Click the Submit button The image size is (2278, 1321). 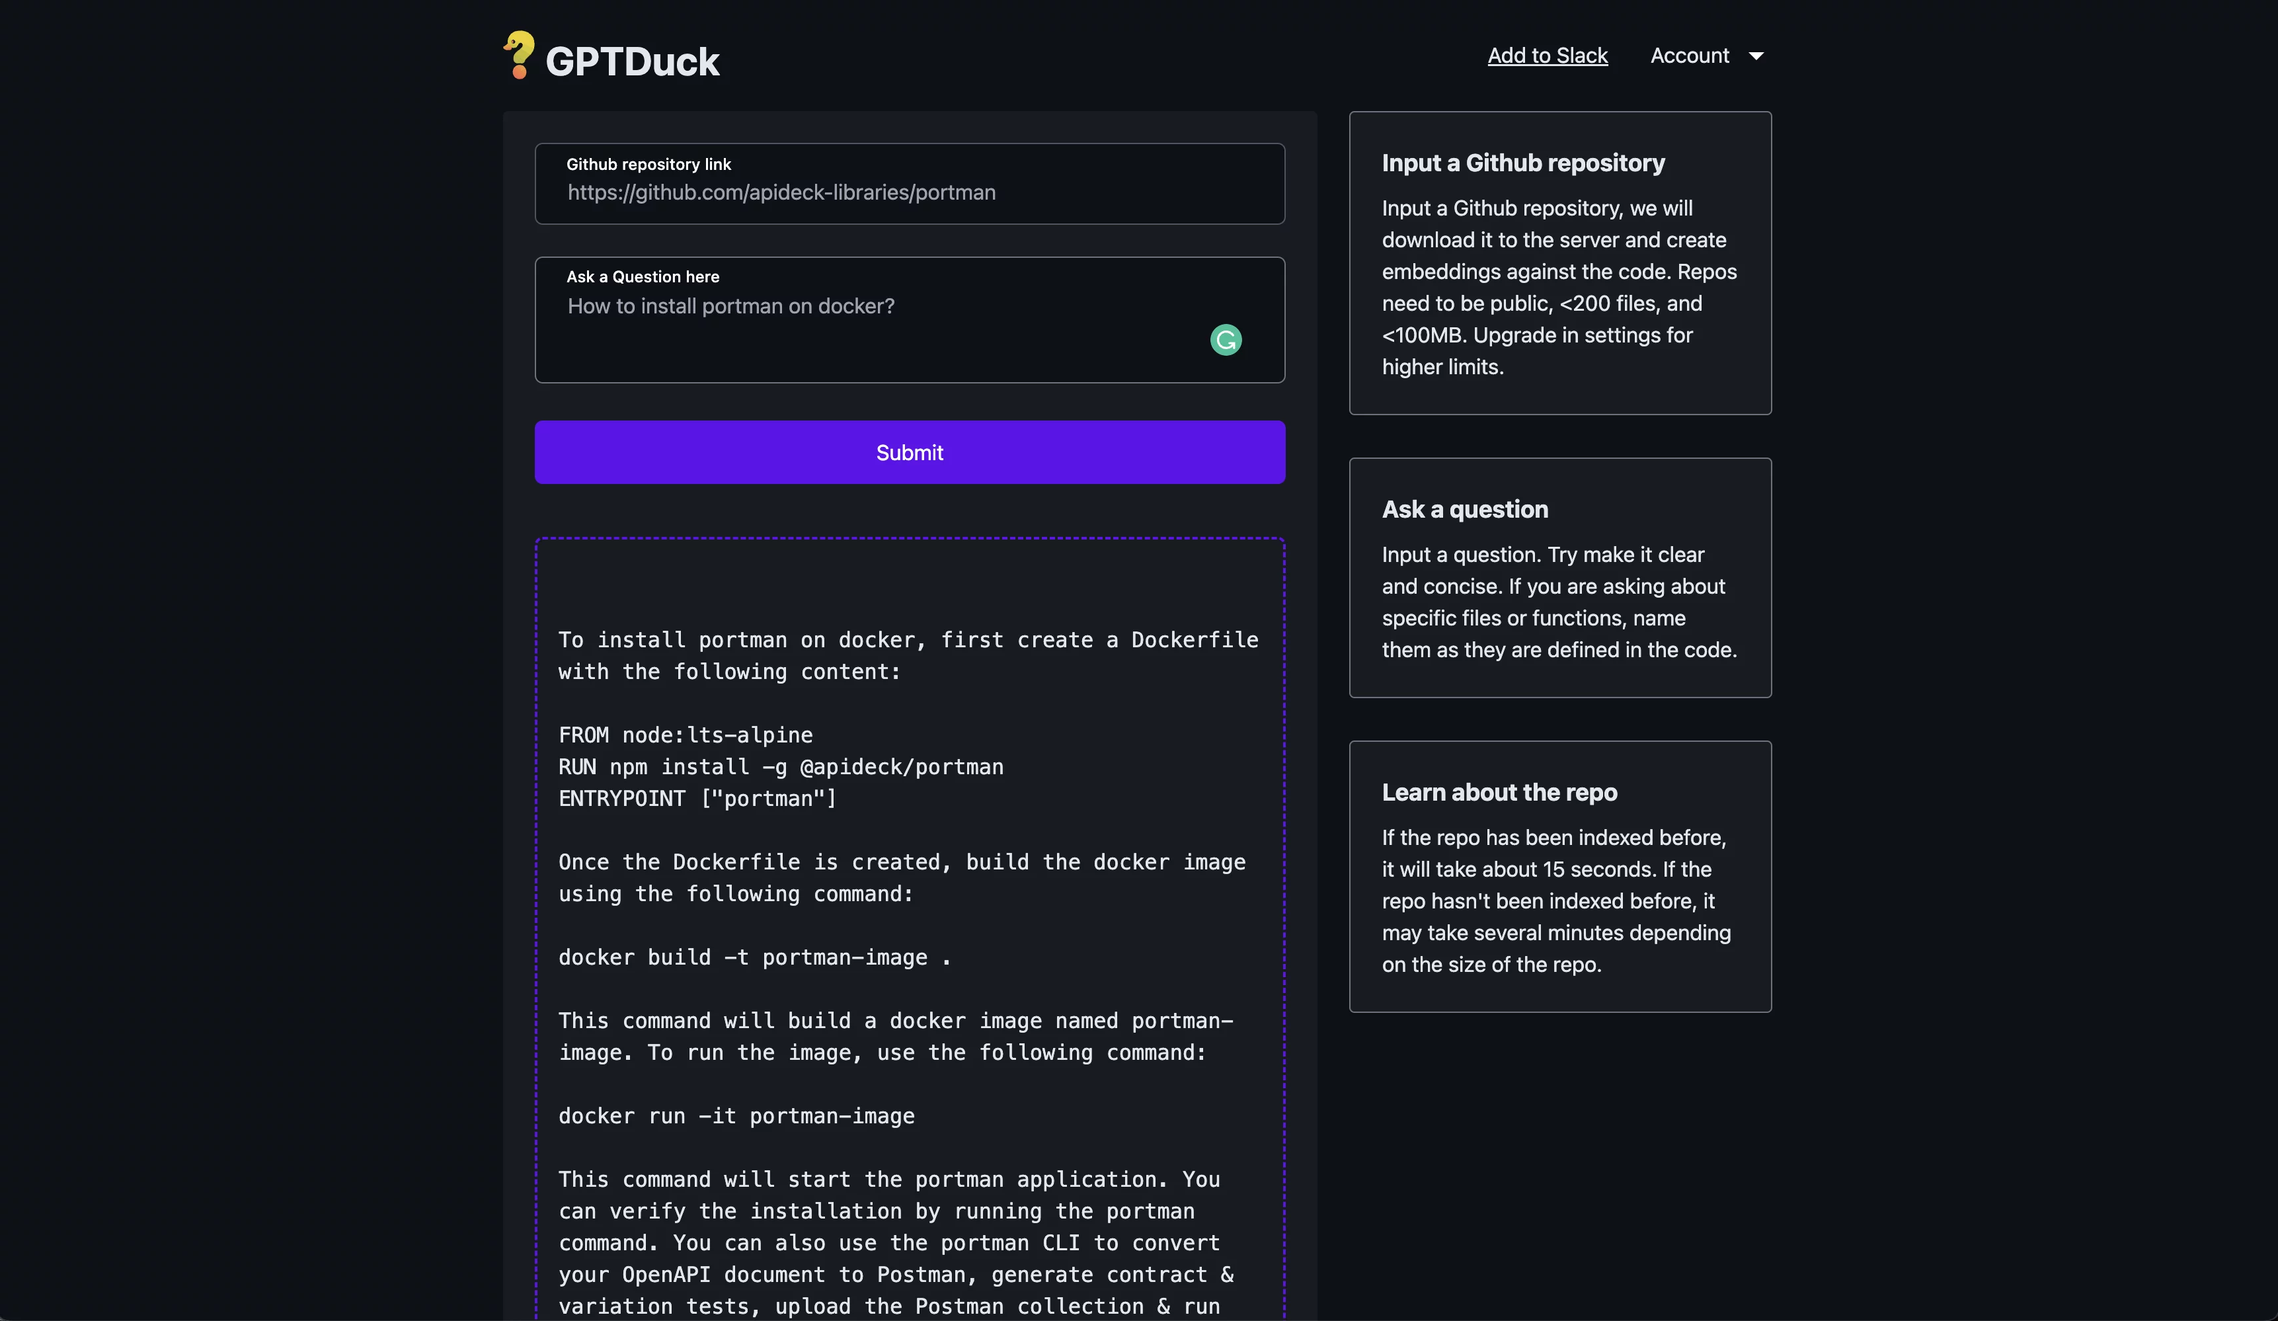coord(909,452)
